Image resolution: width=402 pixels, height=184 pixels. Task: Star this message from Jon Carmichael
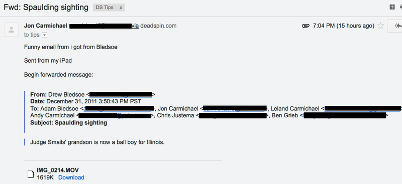[x=381, y=26]
